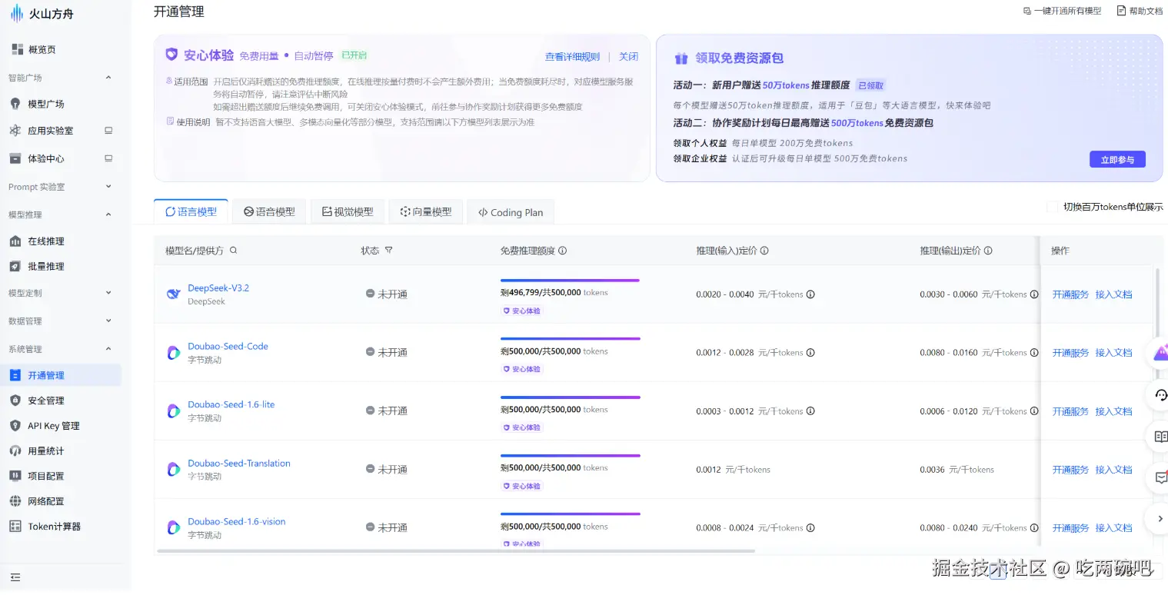
Task: Expand the Prompt 实验室 sidebar section
Action: (108, 187)
